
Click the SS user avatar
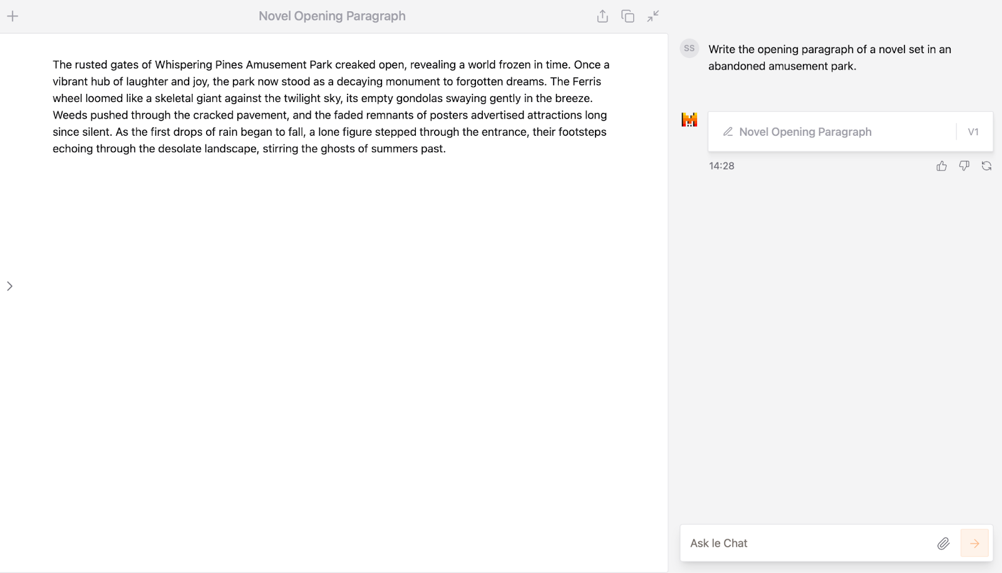pos(690,48)
